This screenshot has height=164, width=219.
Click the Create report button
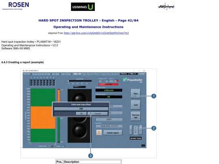click(x=113, y=133)
